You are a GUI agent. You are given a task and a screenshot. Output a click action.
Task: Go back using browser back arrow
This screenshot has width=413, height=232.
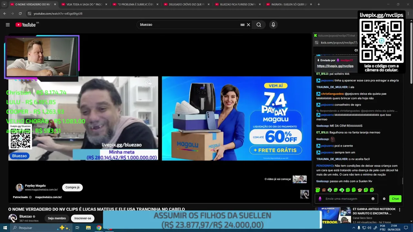5,14
